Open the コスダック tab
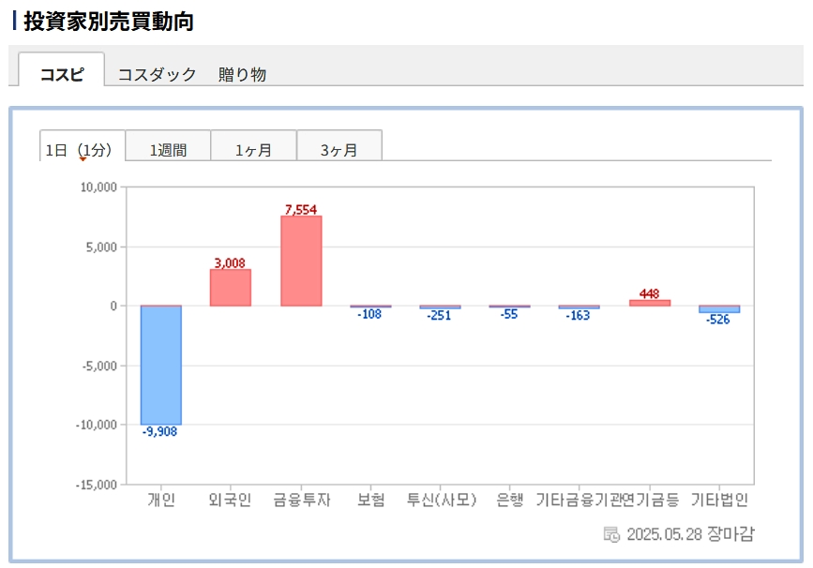Image resolution: width=813 pixels, height=568 pixels. (x=157, y=74)
